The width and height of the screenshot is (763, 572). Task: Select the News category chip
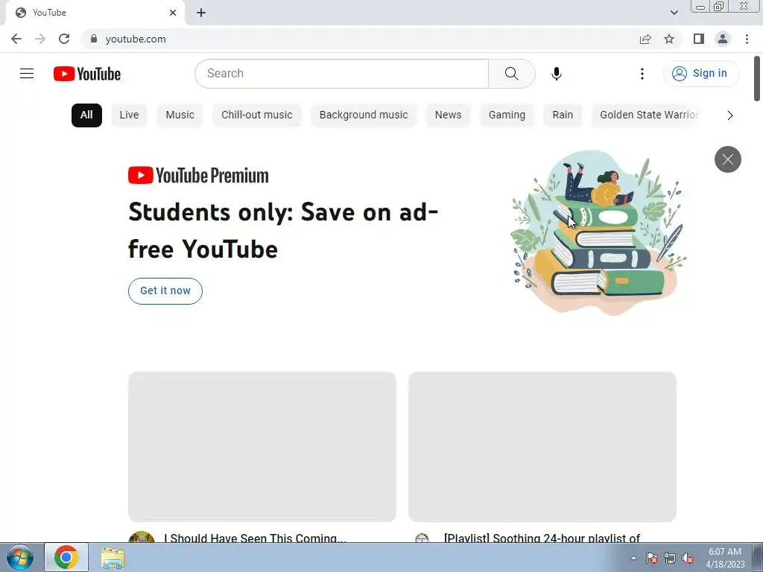coord(448,115)
